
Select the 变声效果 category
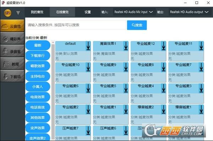click(x=38, y=128)
